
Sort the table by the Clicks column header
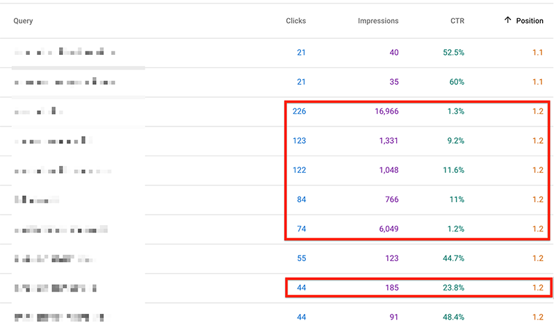click(x=296, y=21)
